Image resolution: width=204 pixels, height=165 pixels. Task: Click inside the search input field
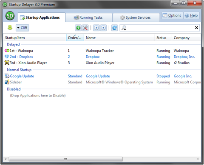[160, 28]
